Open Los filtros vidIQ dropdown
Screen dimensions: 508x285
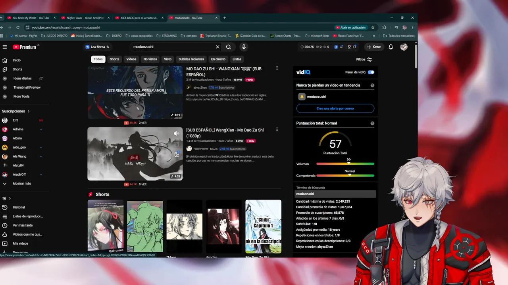click(x=97, y=47)
